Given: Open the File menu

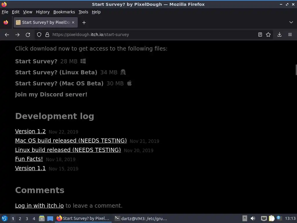Looking at the screenshot, I should 5,12.
